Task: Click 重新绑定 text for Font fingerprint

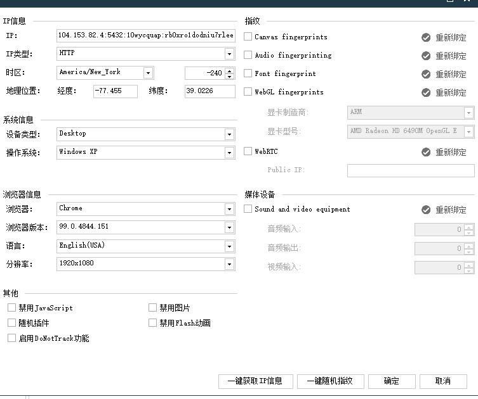Action: (x=451, y=75)
